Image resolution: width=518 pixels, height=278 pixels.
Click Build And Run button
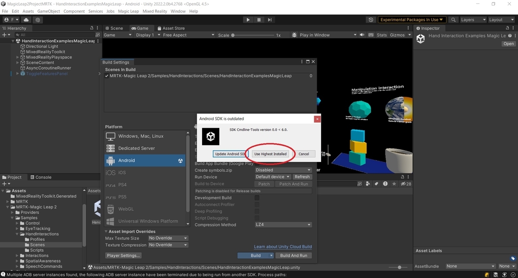pyautogui.click(x=294, y=256)
